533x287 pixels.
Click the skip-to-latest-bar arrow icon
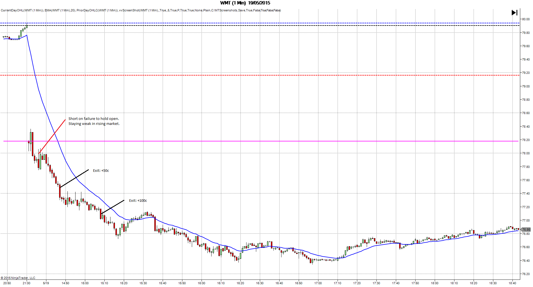(514, 12)
